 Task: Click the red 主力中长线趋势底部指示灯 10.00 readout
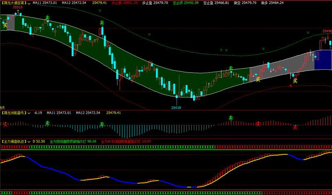pos(126,141)
